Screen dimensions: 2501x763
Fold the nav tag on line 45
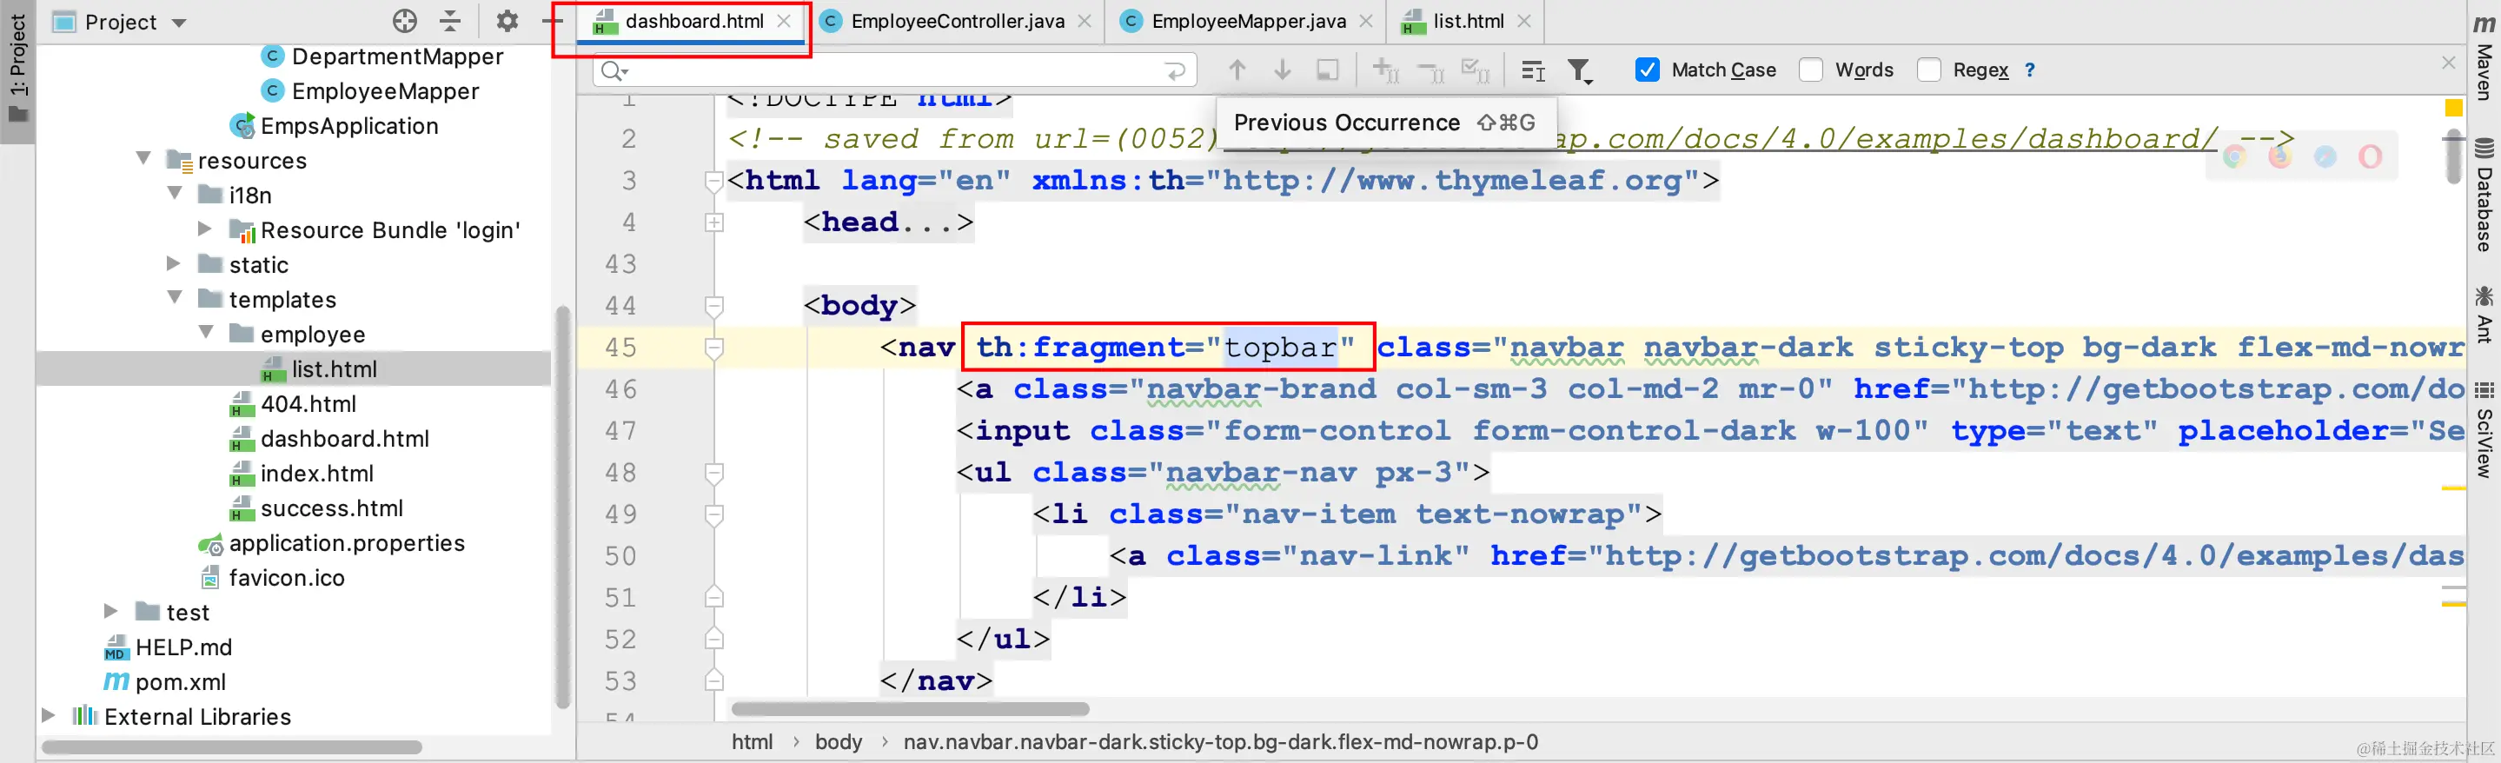[713, 348]
